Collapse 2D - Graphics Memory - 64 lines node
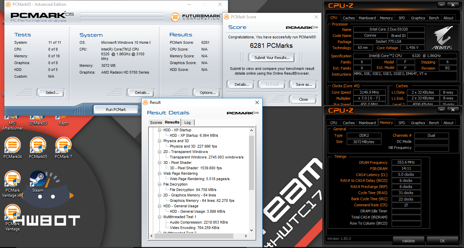The width and height of the screenshot is (464, 248). click(160, 195)
